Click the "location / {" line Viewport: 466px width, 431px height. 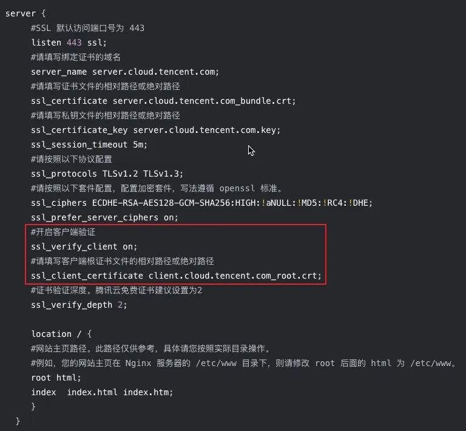(61, 334)
